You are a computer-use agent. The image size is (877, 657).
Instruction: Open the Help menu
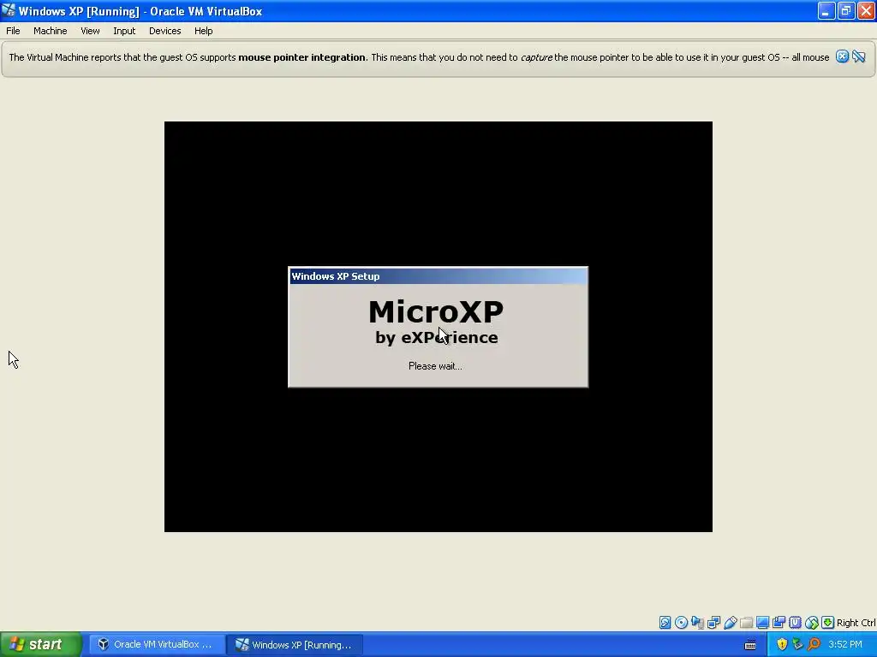[203, 31]
